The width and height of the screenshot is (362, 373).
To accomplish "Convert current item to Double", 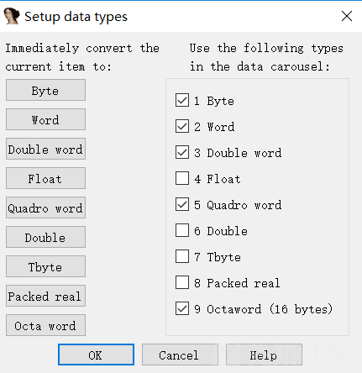I will point(45,237).
